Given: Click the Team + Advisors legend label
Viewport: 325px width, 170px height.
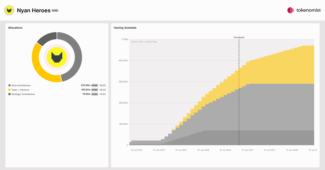Looking at the screenshot, I should 20,90.
